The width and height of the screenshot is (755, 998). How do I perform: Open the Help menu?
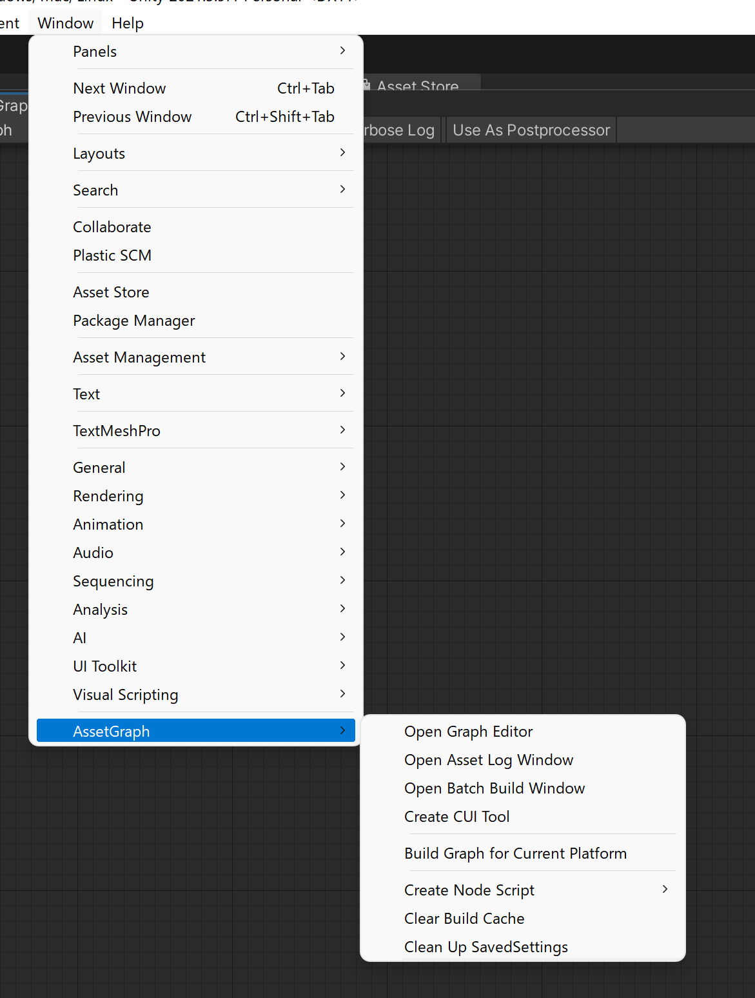[x=128, y=23]
